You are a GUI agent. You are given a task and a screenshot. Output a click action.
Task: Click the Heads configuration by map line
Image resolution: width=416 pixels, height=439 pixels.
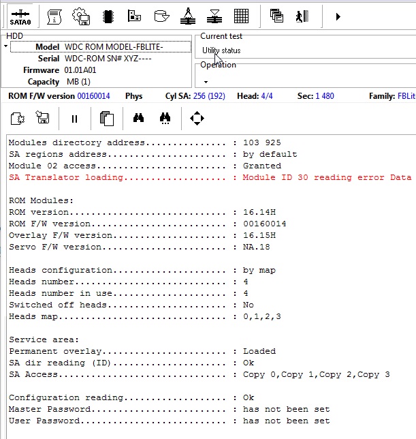[x=142, y=270]
